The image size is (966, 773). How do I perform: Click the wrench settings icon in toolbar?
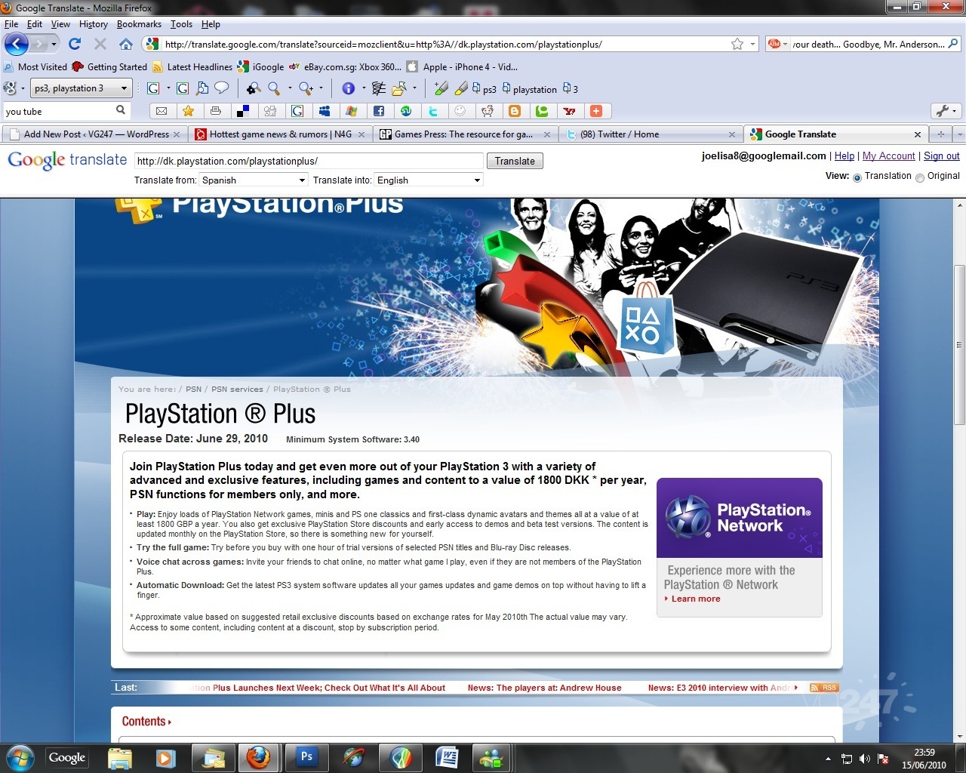941,111
